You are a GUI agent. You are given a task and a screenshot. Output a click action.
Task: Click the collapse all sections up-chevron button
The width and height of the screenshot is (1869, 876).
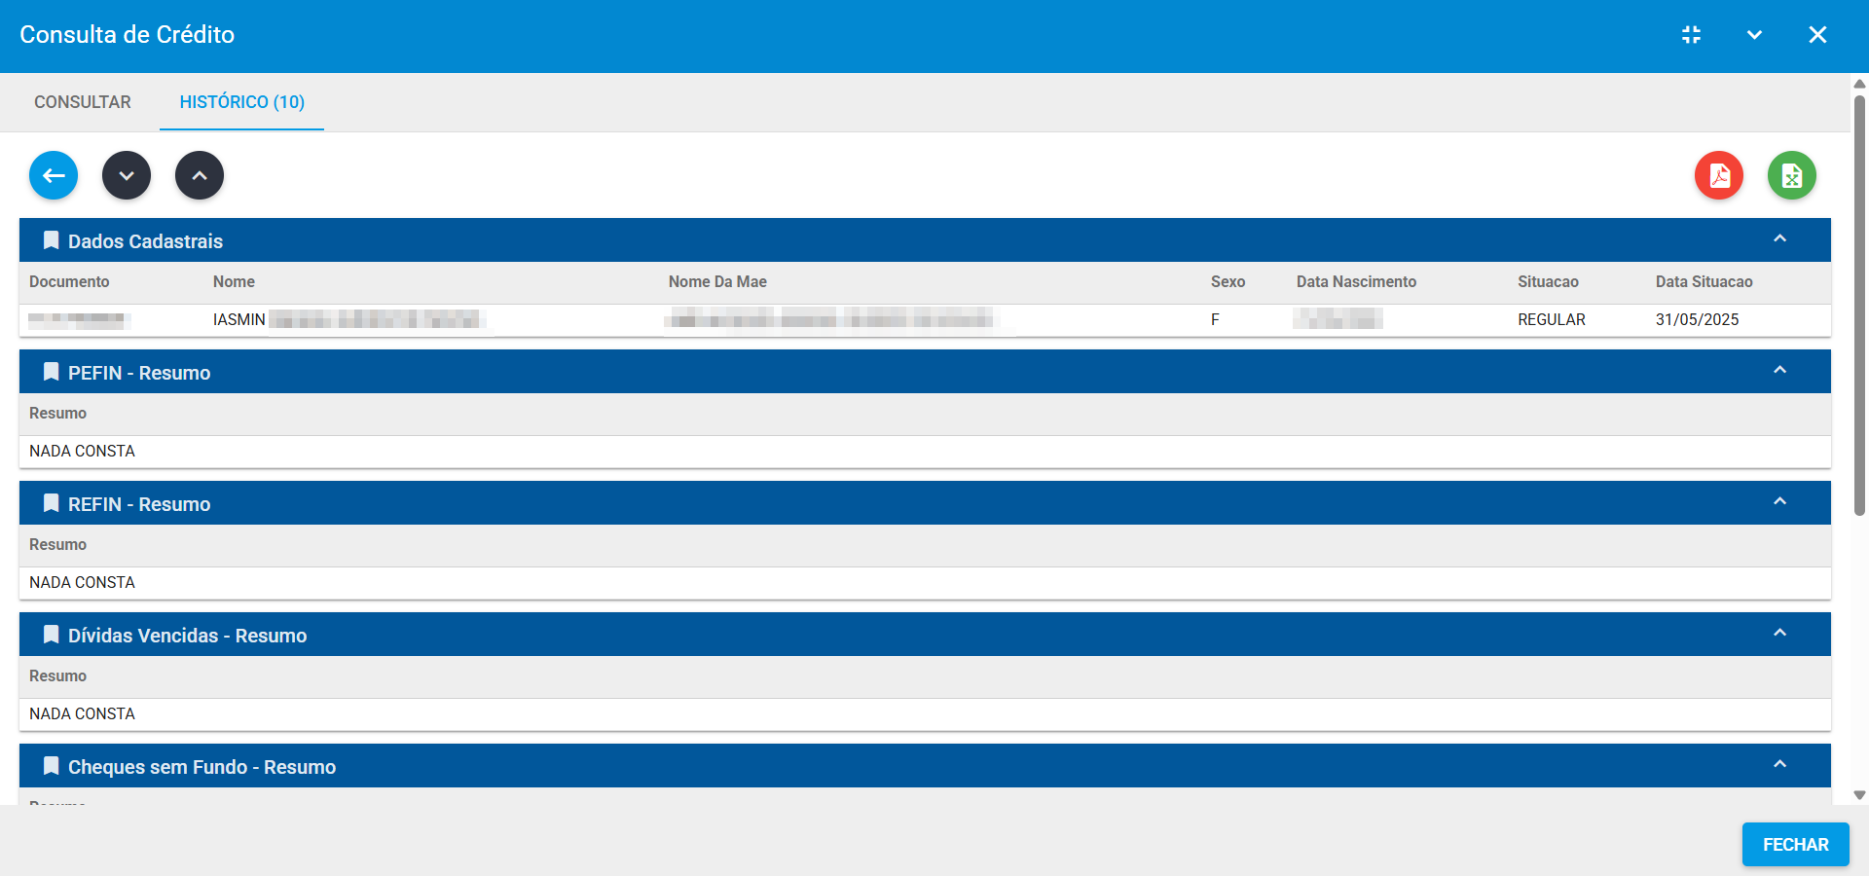pos(200,176)
